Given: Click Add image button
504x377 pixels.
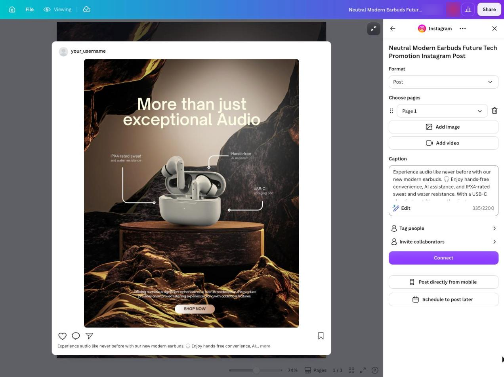Looking at the screenshot, I should [x=443, y=127].
